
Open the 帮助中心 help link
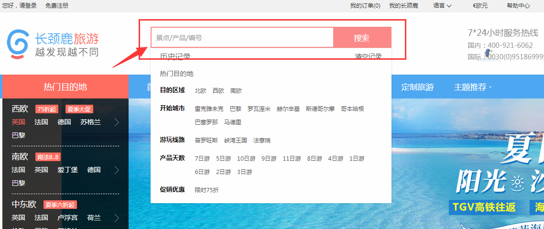[518, 6]
